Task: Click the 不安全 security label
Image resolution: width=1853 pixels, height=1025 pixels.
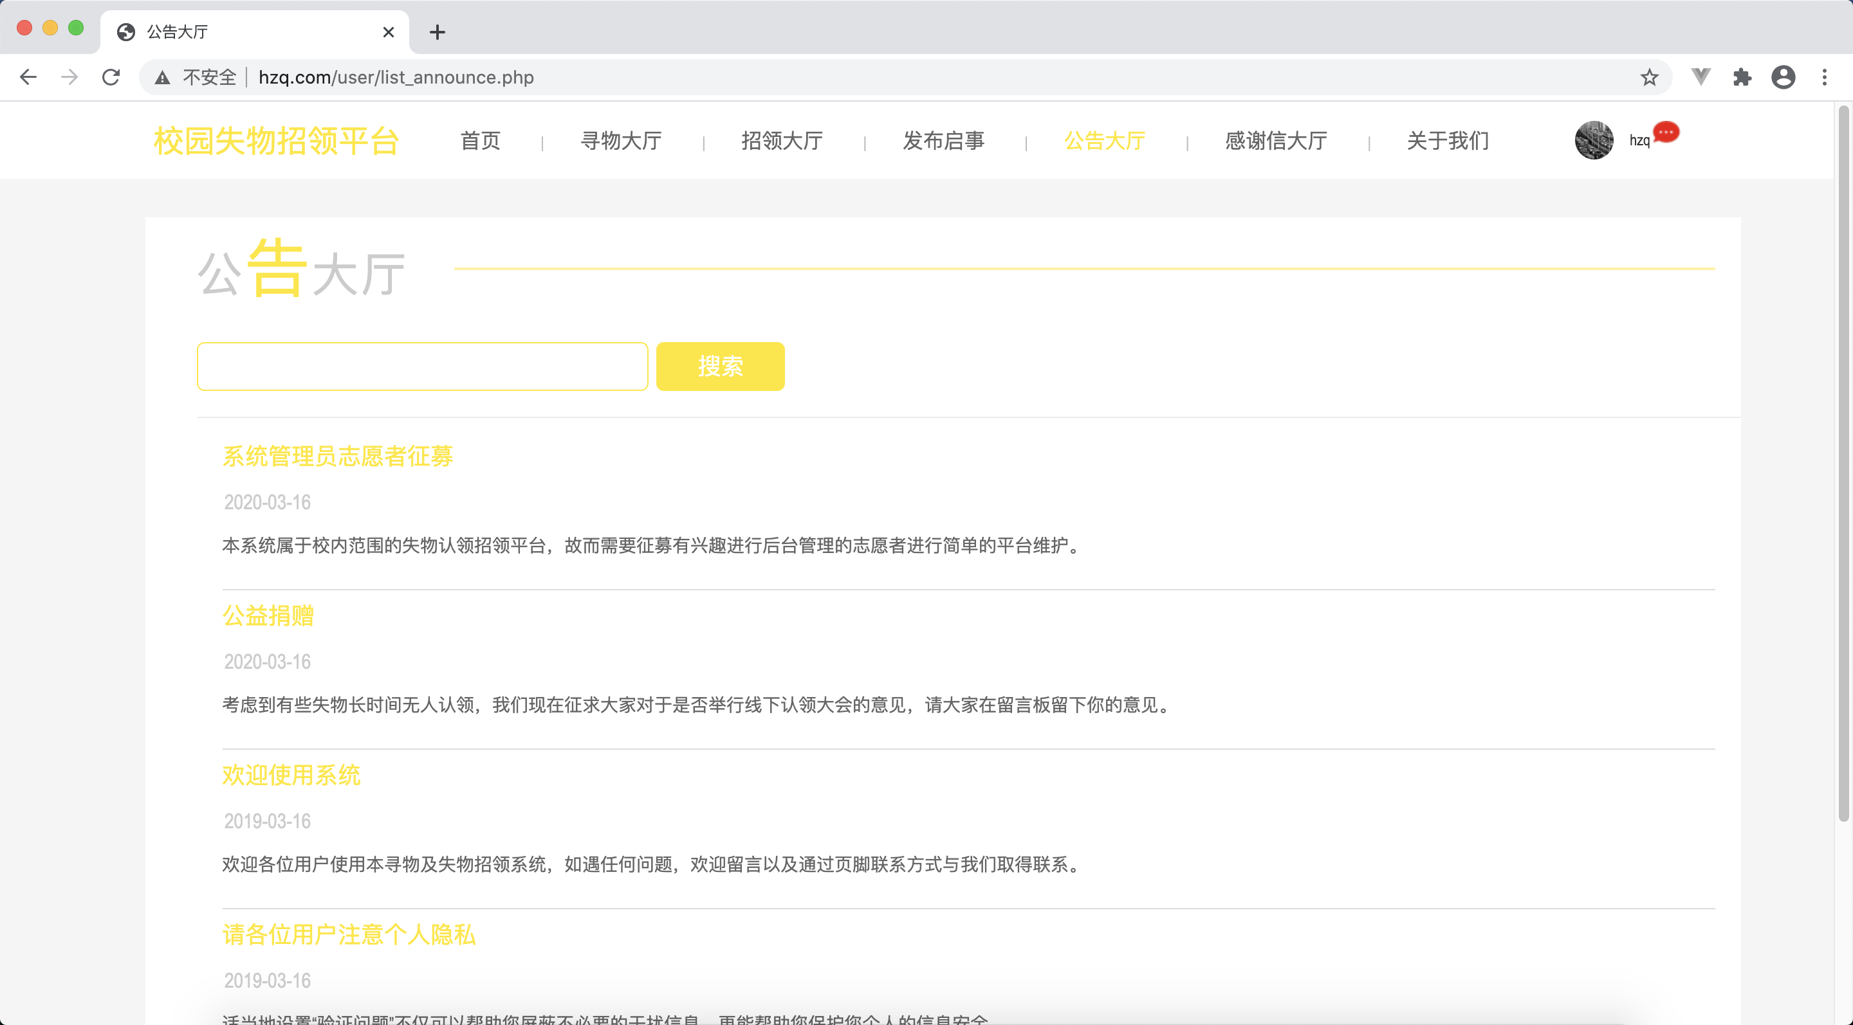Action: tap(209, 78)
